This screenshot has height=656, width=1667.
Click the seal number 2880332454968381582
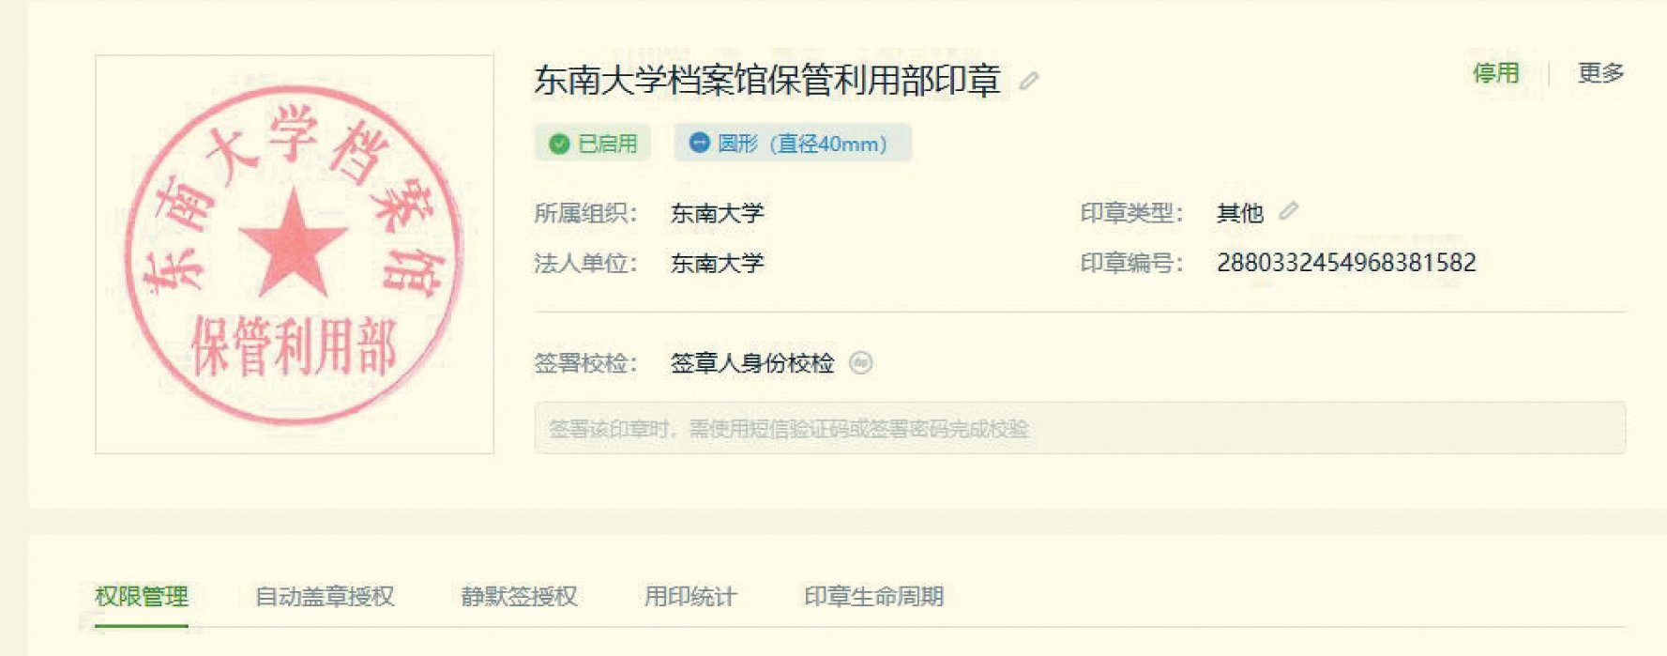[x=1346, y=263]
